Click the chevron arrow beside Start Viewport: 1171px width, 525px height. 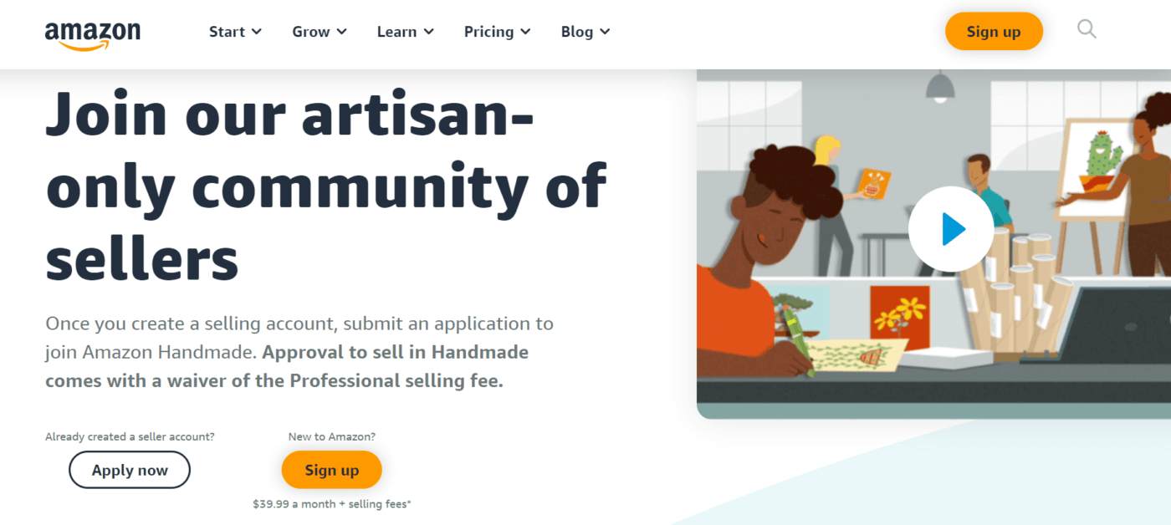coord(257,32)
